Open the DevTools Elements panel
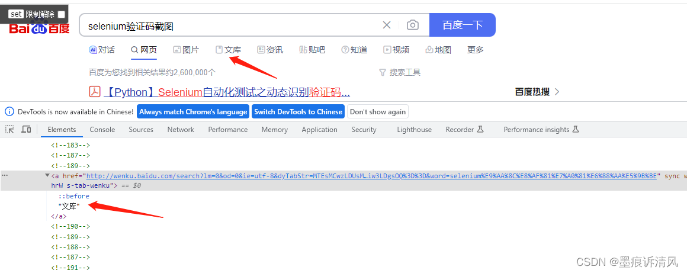This screenshot has width=687, height=273. point(62,130)
